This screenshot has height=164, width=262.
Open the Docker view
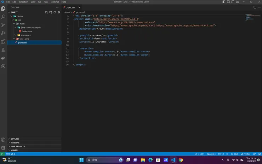coord(4,58)
